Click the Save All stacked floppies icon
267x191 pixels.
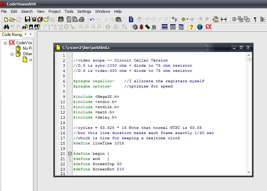click(x=40, y=19)
